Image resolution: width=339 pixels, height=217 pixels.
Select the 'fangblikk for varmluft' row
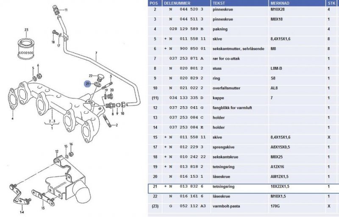pos(243,108)
